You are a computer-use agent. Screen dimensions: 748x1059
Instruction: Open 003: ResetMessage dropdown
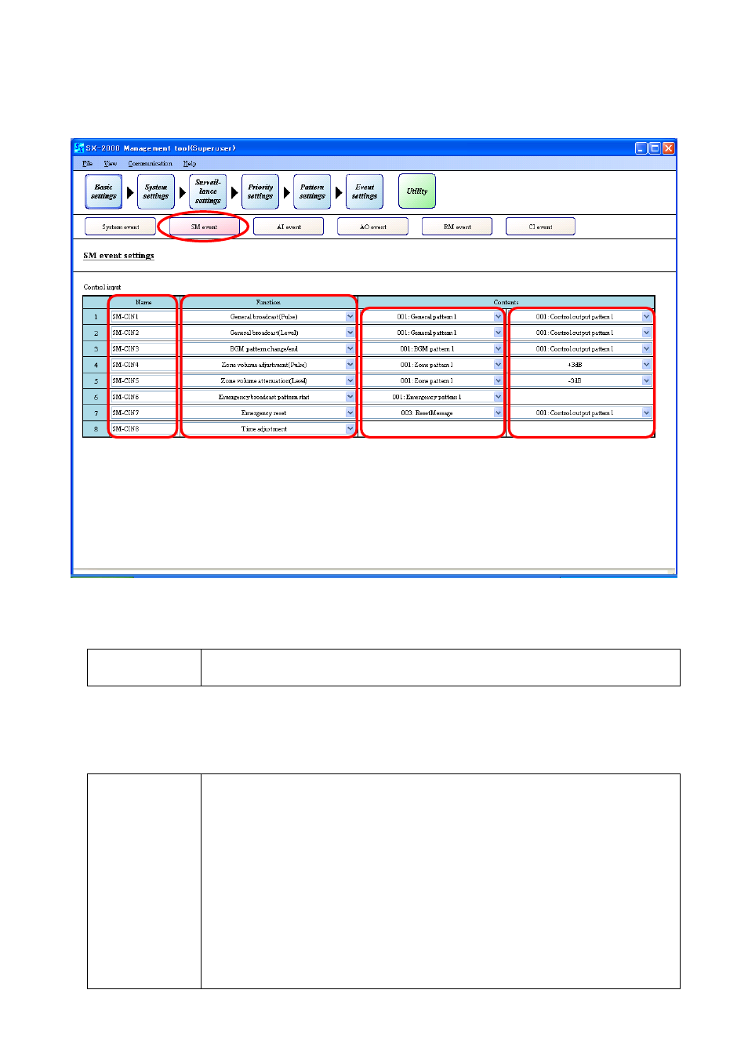point(498,413)
